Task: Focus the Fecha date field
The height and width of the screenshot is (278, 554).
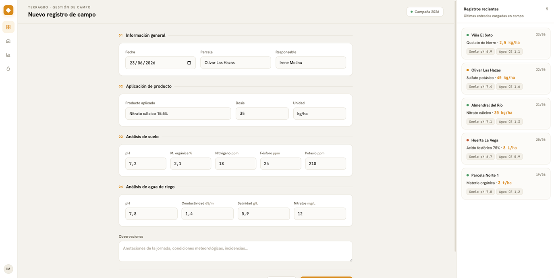Action: tap(160, 63)
